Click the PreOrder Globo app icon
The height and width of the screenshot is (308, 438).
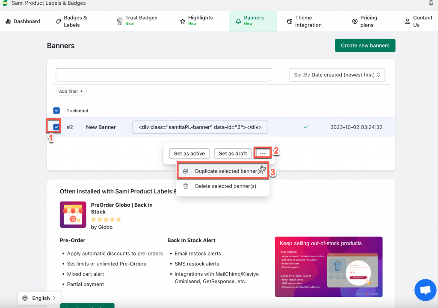point(73,214)
